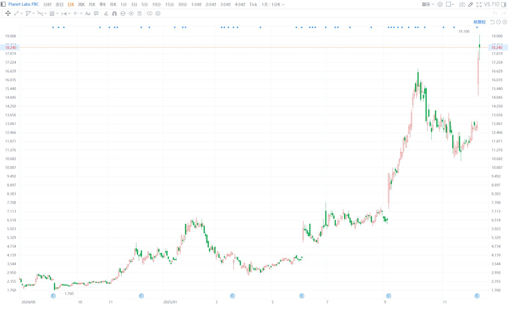Select the channel/polyline drawing tool
The image size is (508, 309).
28,13
